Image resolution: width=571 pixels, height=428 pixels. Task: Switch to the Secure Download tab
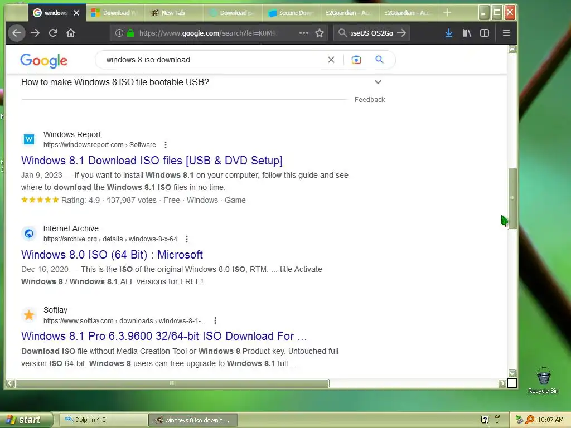[x=291, y=13]
